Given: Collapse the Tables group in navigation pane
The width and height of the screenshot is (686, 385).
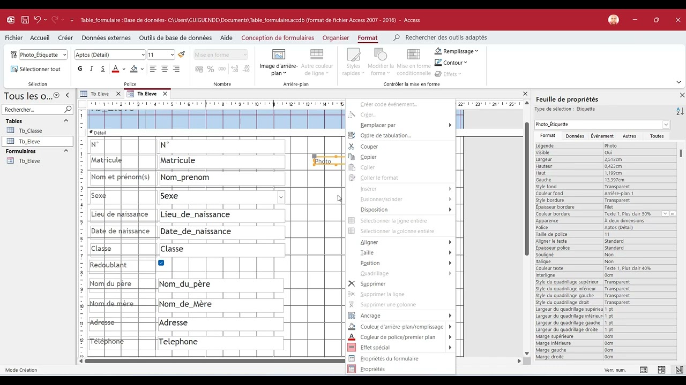Looking at the screenshot, I should tap(66, 121).
